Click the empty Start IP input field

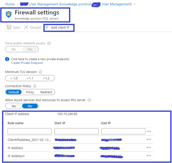[76, 131]
